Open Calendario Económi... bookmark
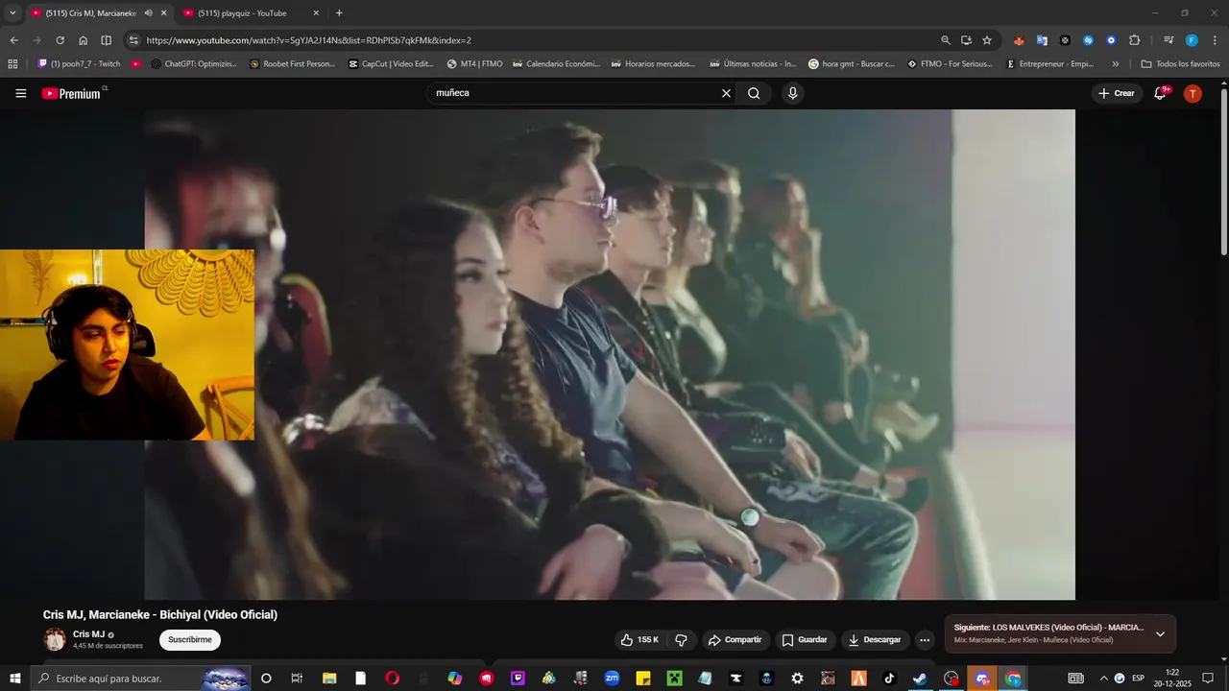 click(556, 64)
